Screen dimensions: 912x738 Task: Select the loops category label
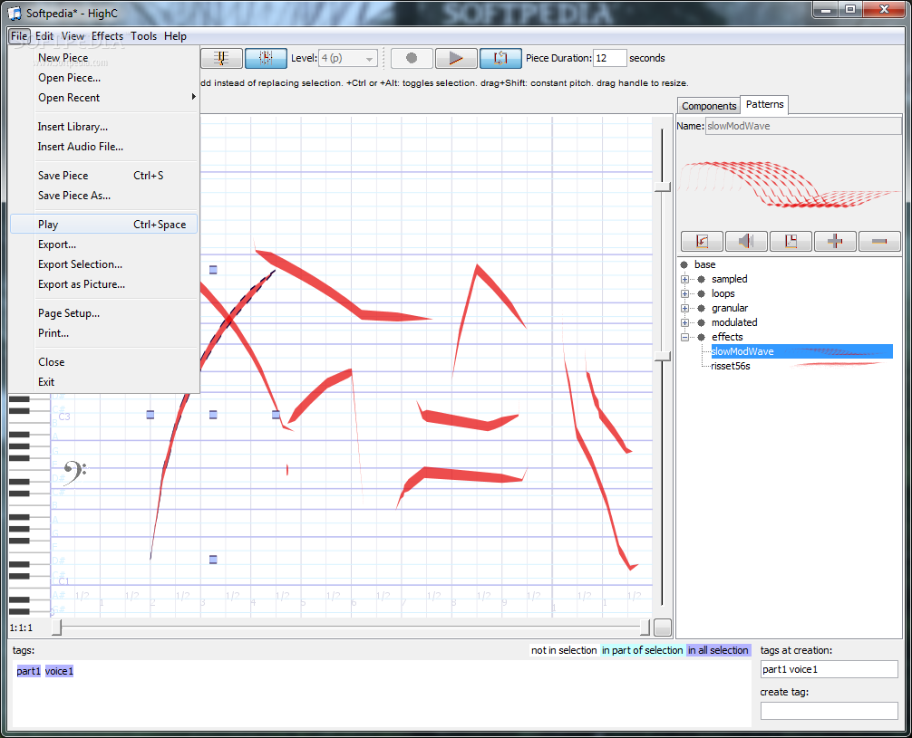[x=723, y=293]
